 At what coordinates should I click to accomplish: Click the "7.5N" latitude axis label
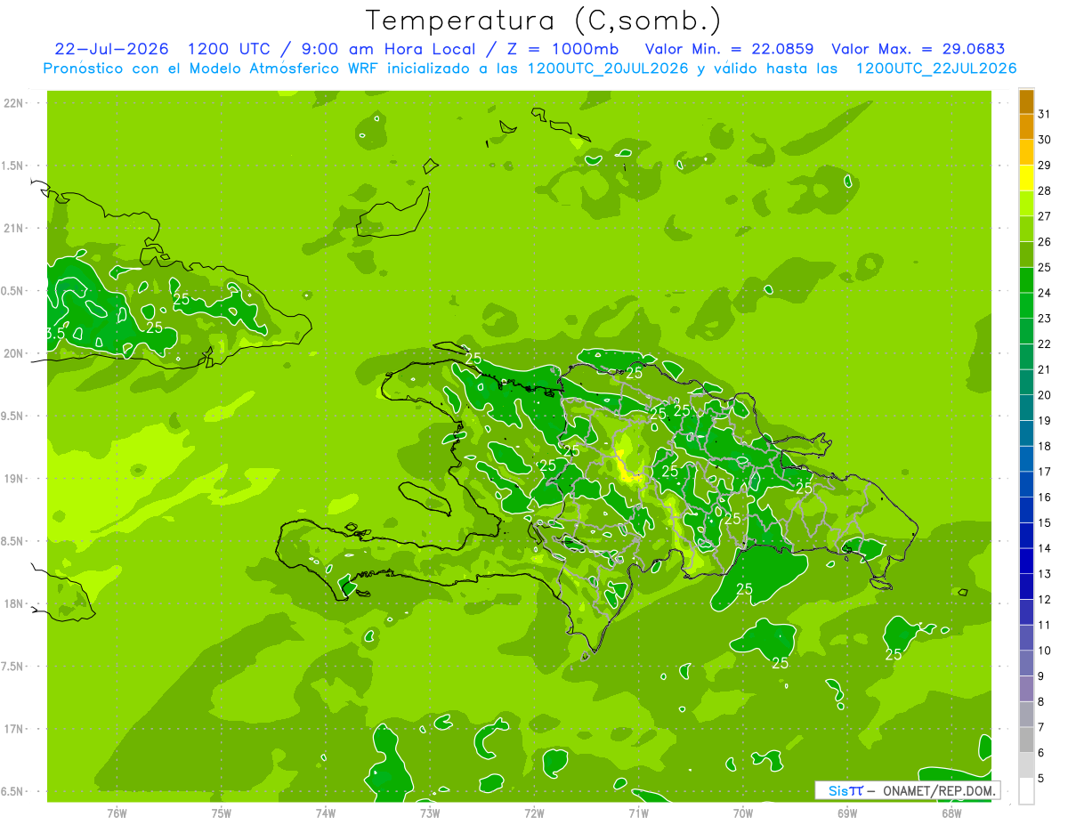click(x=13, y=667)
